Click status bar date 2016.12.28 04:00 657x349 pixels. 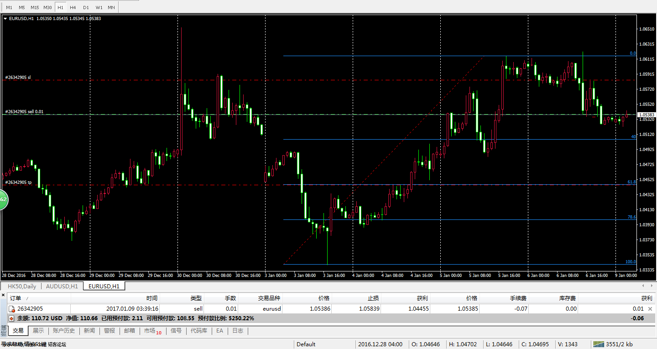pos(380,344)
